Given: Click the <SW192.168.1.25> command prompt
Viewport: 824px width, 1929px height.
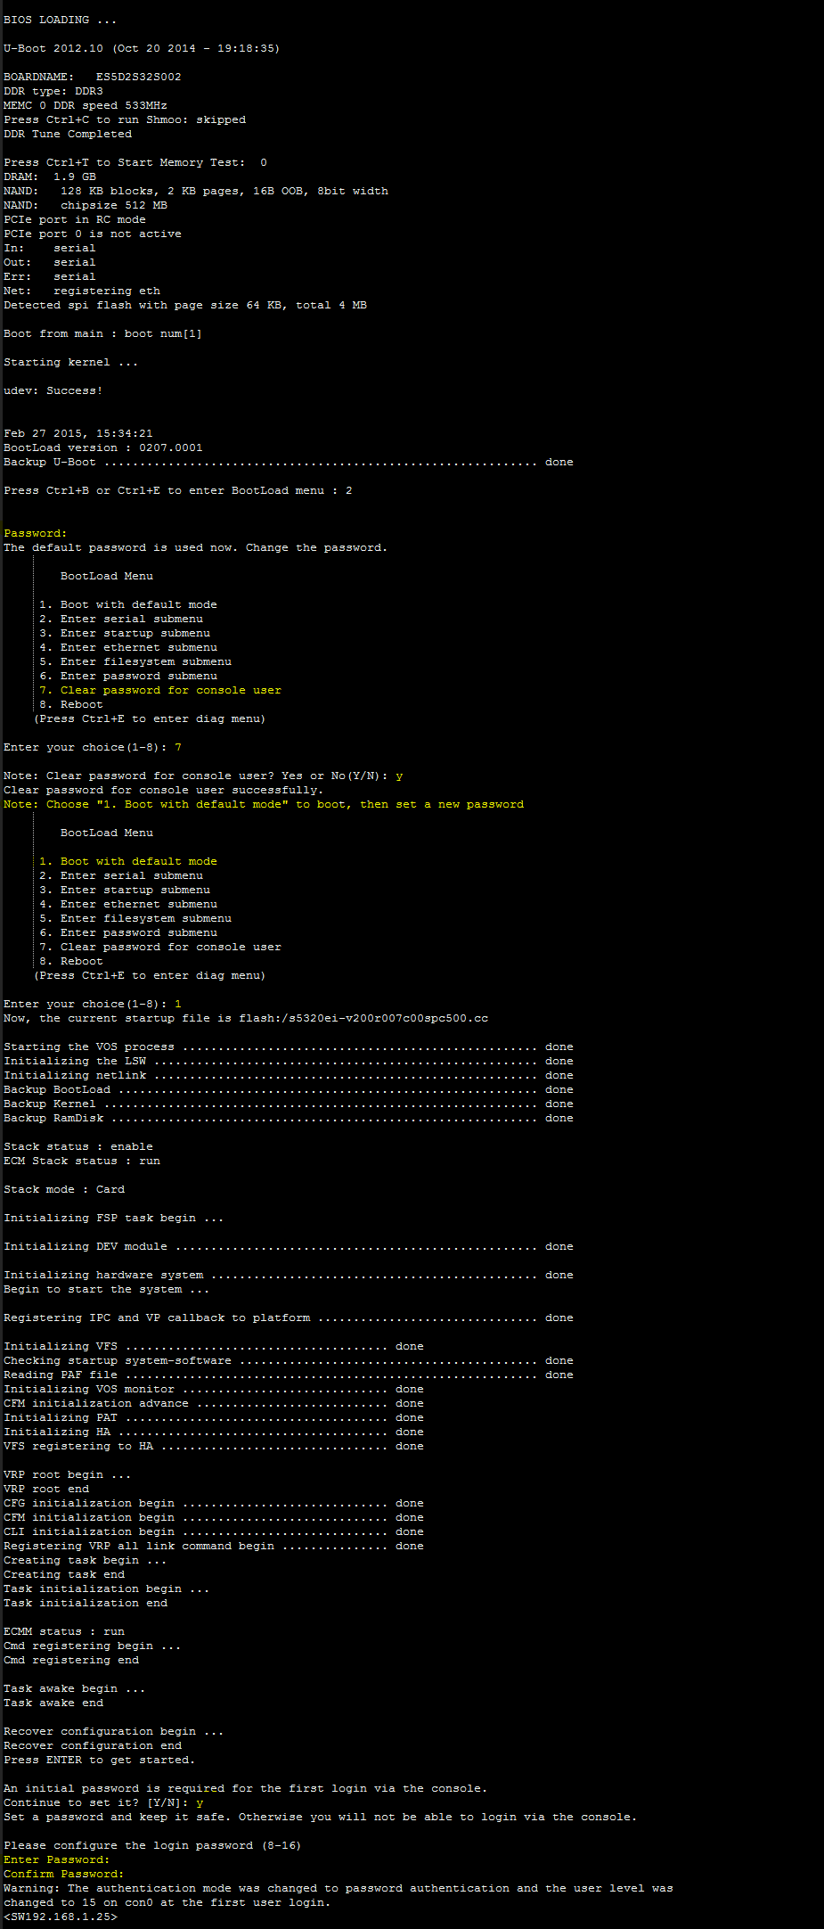Looking at the screenshot, I should click(x=61, y=1917).
